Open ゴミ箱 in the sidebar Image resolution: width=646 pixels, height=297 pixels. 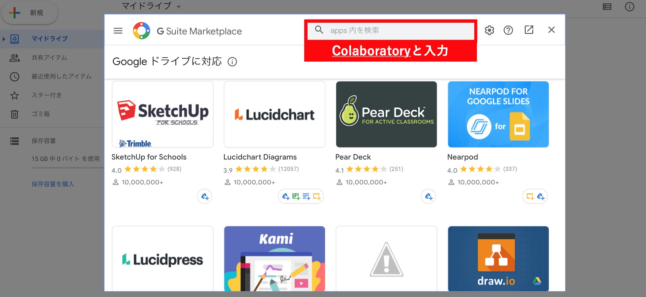coord(41,114)
